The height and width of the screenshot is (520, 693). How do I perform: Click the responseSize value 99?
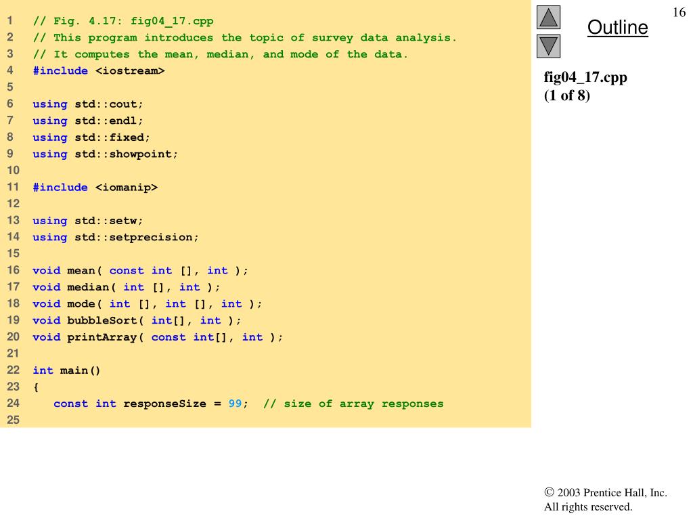[235, 404]
